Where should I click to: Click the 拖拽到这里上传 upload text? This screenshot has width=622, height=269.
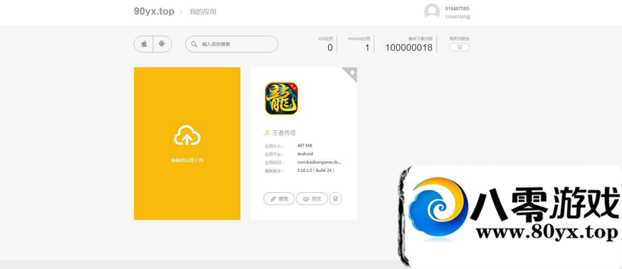187,160
